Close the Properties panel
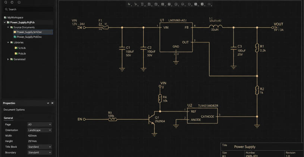 (x=52, y=103)
